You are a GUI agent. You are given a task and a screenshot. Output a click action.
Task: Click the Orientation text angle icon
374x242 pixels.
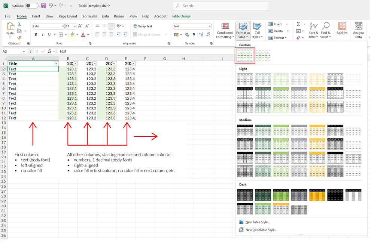pyautogui.click(x=119, y=26)
